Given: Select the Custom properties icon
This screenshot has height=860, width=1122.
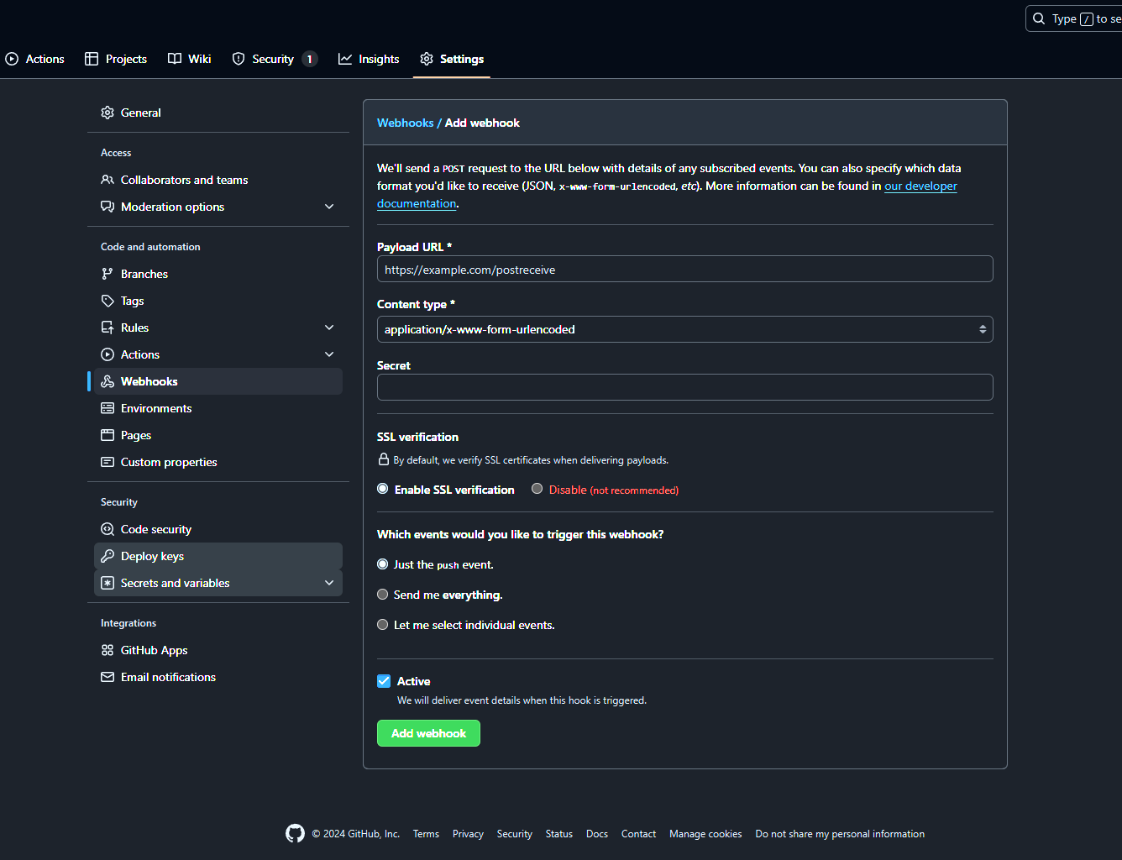Looking at the screenshot, I should pyautogui.click(x=107, y=462).
